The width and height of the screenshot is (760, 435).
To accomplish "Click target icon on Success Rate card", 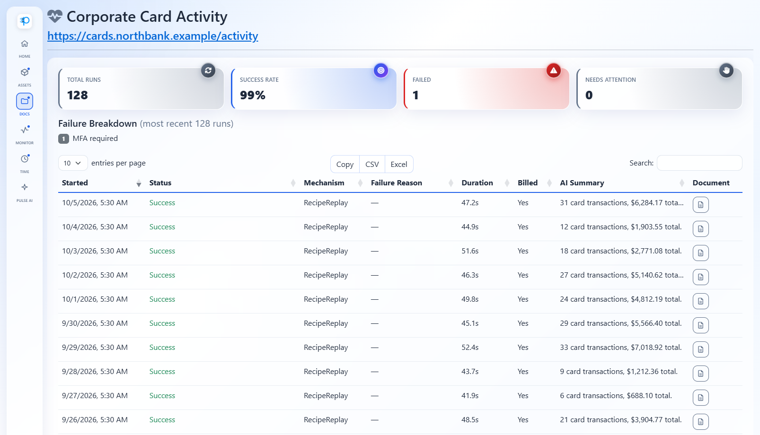I will point(381,70).
